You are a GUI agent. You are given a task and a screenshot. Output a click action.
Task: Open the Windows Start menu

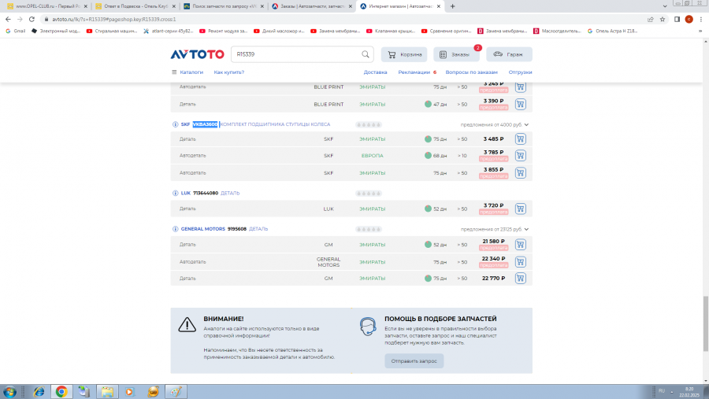(11, 391)
